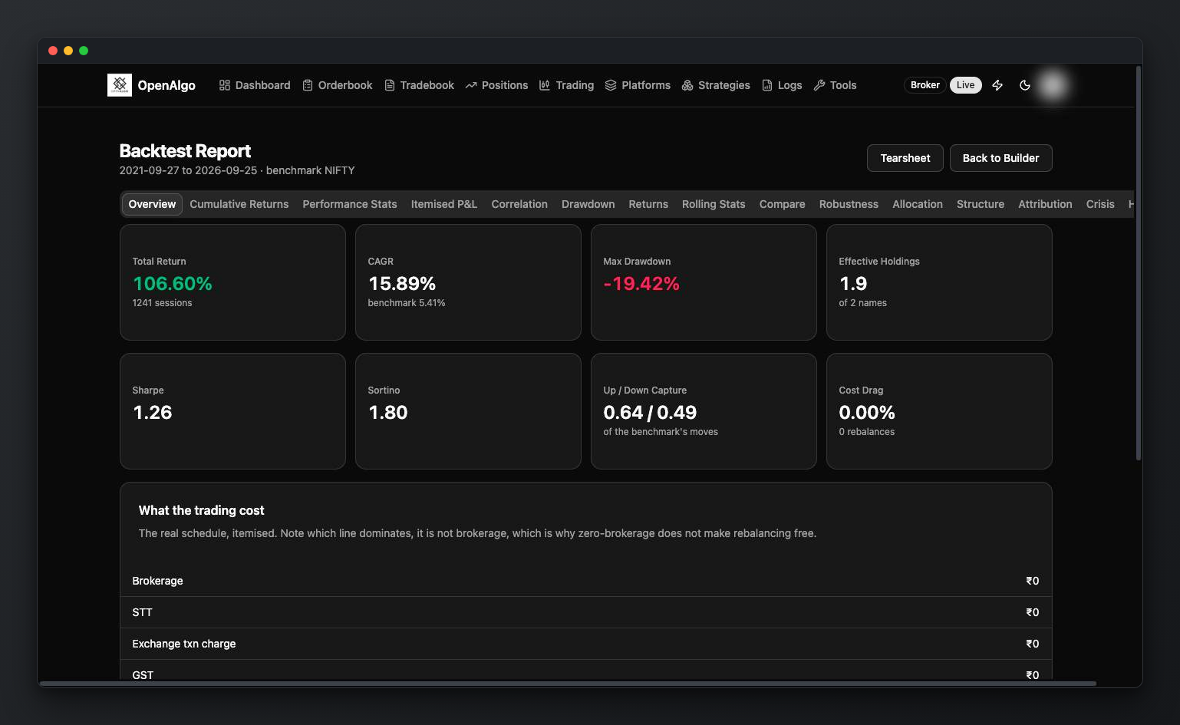Select the Overview tab
Image resolution: width=1180 pixels, height=725 pixels.
(x=152, y=204)
